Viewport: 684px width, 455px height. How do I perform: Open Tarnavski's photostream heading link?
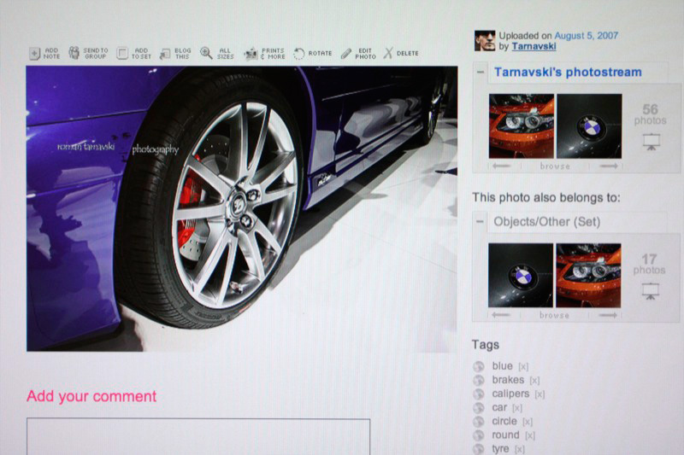(x=568, y=73)
